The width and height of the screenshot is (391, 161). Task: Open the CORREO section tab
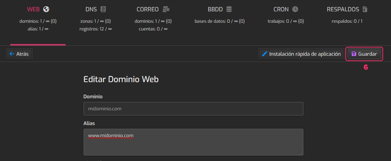(x=147, y=9)
